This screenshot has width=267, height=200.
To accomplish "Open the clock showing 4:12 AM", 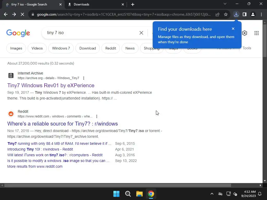I will coord(248,194).
